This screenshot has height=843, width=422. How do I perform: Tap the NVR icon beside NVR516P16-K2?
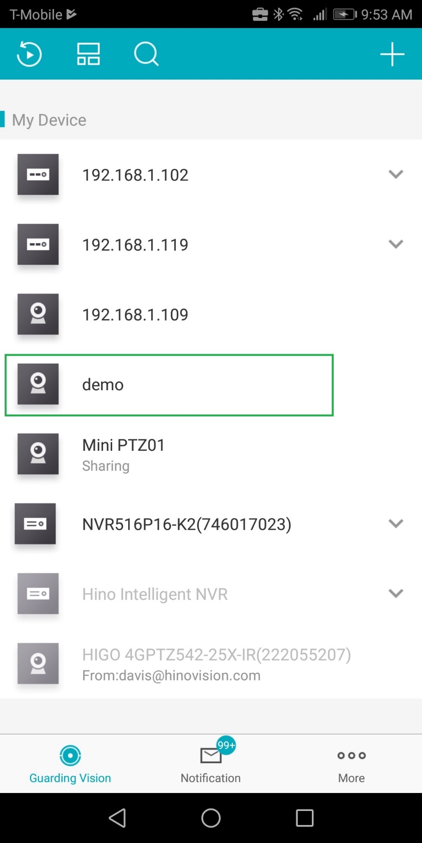pyautogui.click(x=35, y=524)
